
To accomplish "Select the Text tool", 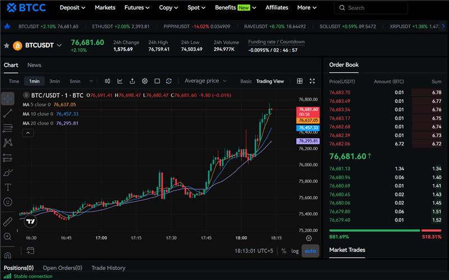I will click(8, 187).
